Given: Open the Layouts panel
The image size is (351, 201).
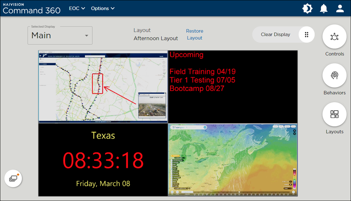Looking at the screenshot, I should [335, 115].
